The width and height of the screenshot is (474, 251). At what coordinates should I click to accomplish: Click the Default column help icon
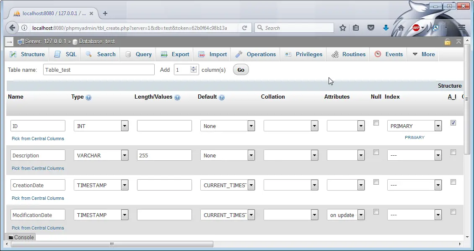(222, 97)
